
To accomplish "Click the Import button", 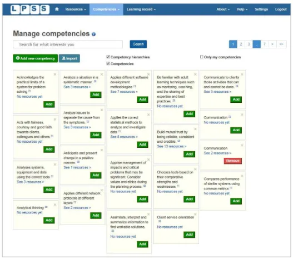I will point(69,58).
